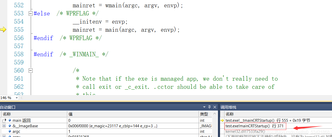
Task: Click the '#else /* WPRFLAG */' directive
Action: point(66,13)
